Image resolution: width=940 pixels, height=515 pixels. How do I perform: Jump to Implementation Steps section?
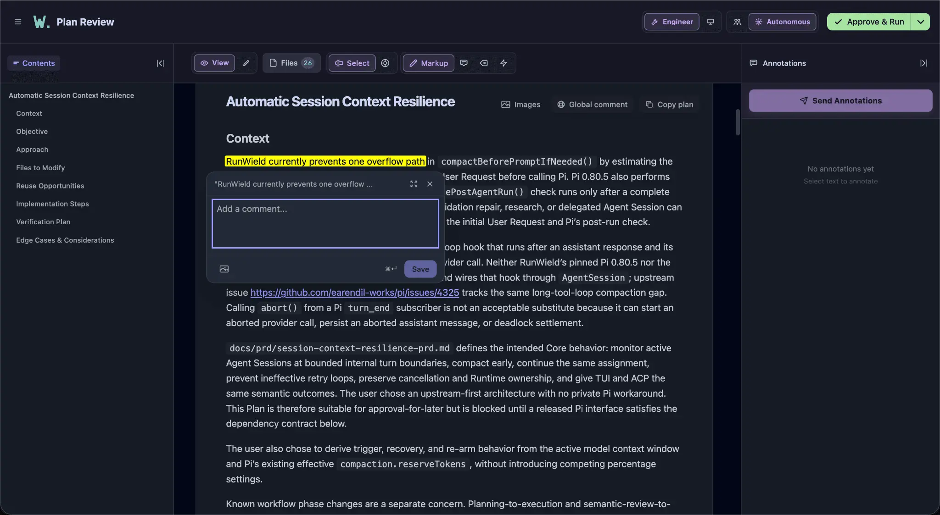(x=52, y=204)
